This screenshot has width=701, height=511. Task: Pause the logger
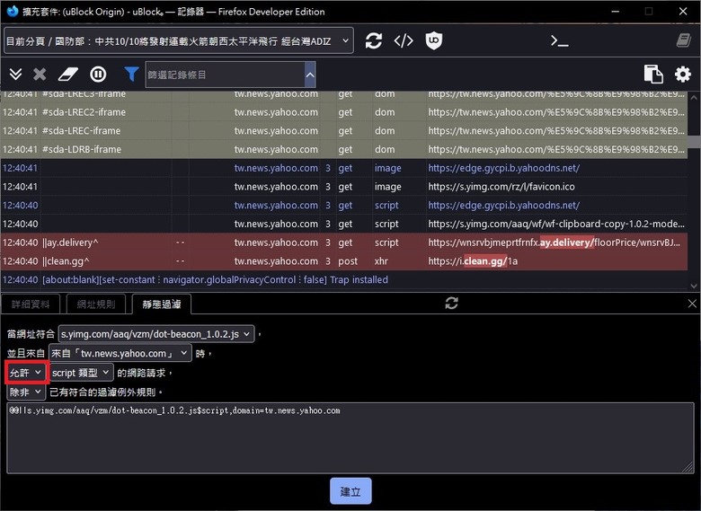[98, 75]
